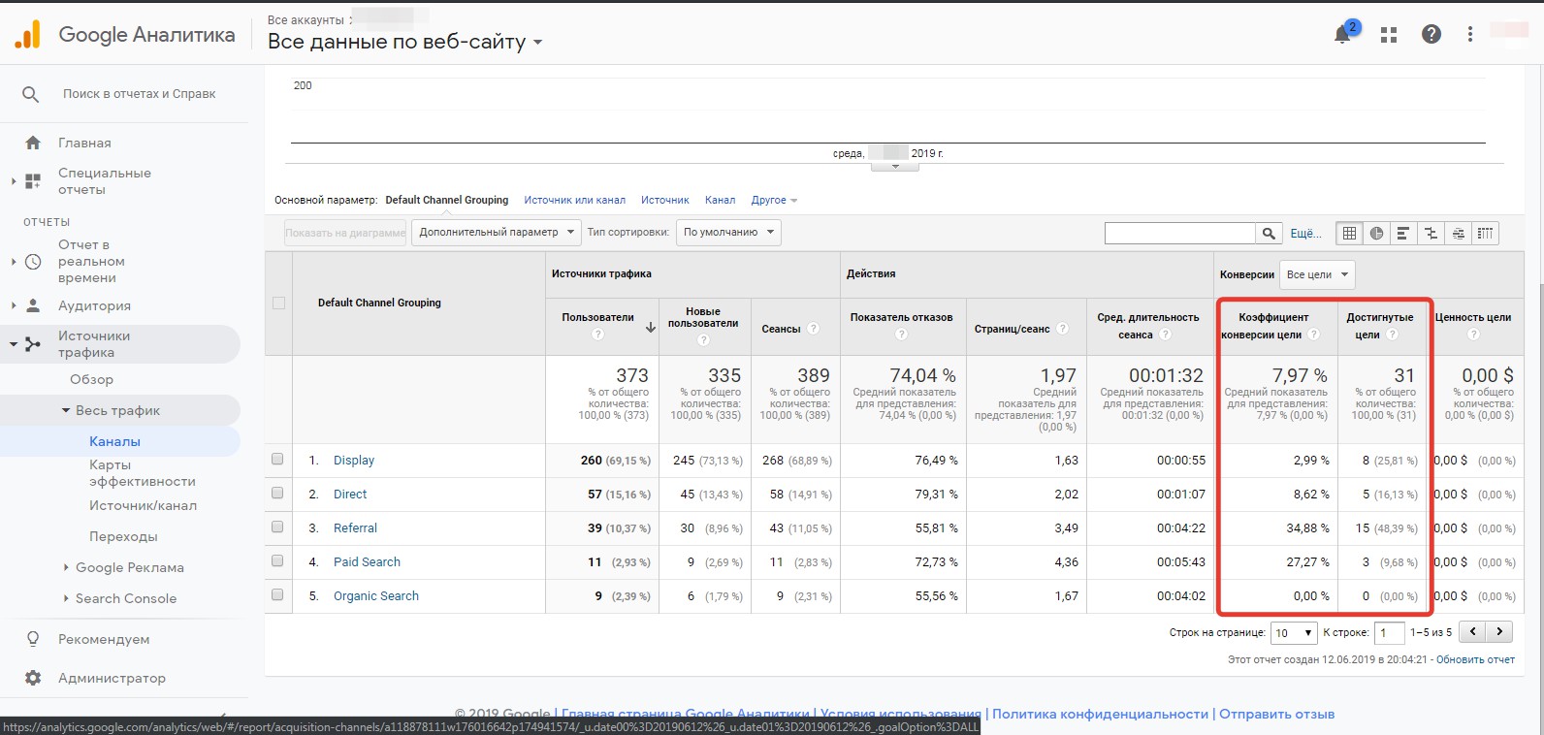The height and width of the screenshot is (735, 1544).
Task: Select the Organic Search row checkbox
Action: click(277, 595)
